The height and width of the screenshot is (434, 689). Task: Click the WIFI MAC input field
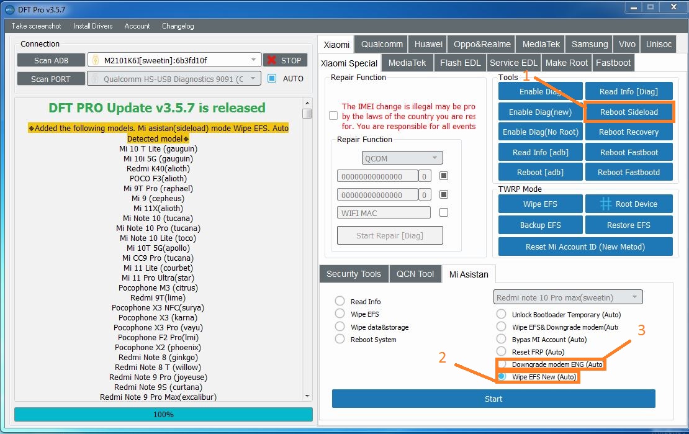(x=384, y=213)
